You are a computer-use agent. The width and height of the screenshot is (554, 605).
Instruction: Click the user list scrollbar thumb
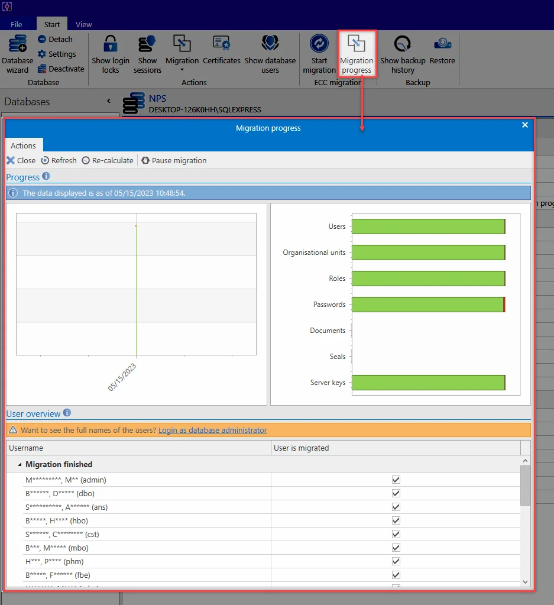pos(525,486)
